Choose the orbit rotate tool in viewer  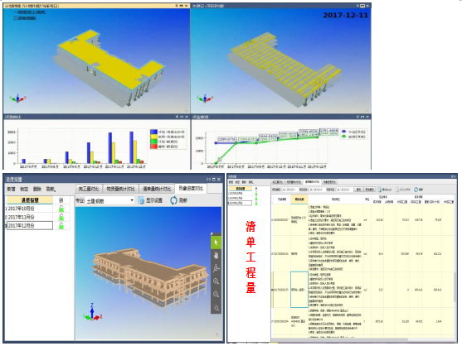tap(216, 268)
